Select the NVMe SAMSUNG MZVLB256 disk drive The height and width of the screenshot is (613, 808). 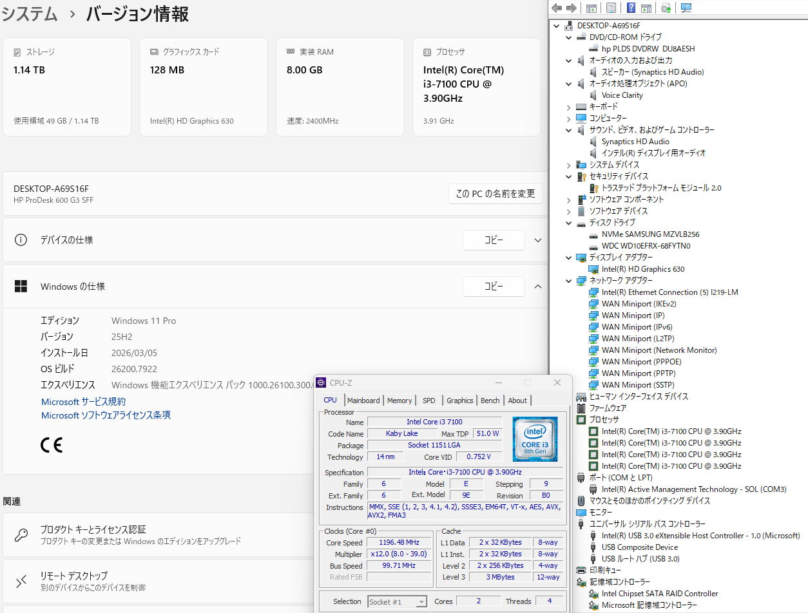[x=650, y=234]
